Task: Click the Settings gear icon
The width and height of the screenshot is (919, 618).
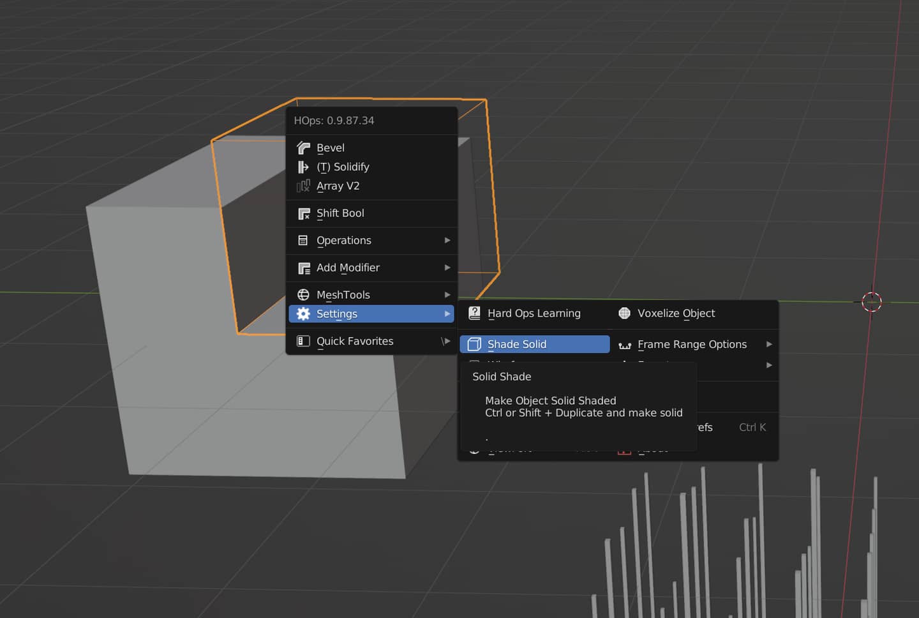Action: 304,314
